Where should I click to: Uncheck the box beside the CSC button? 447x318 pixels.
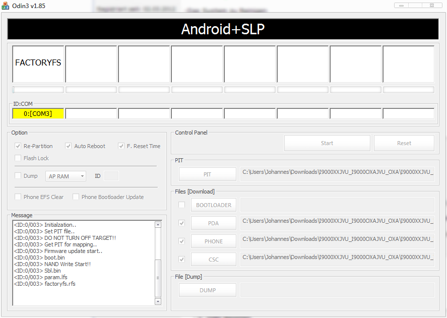[181, 259]
